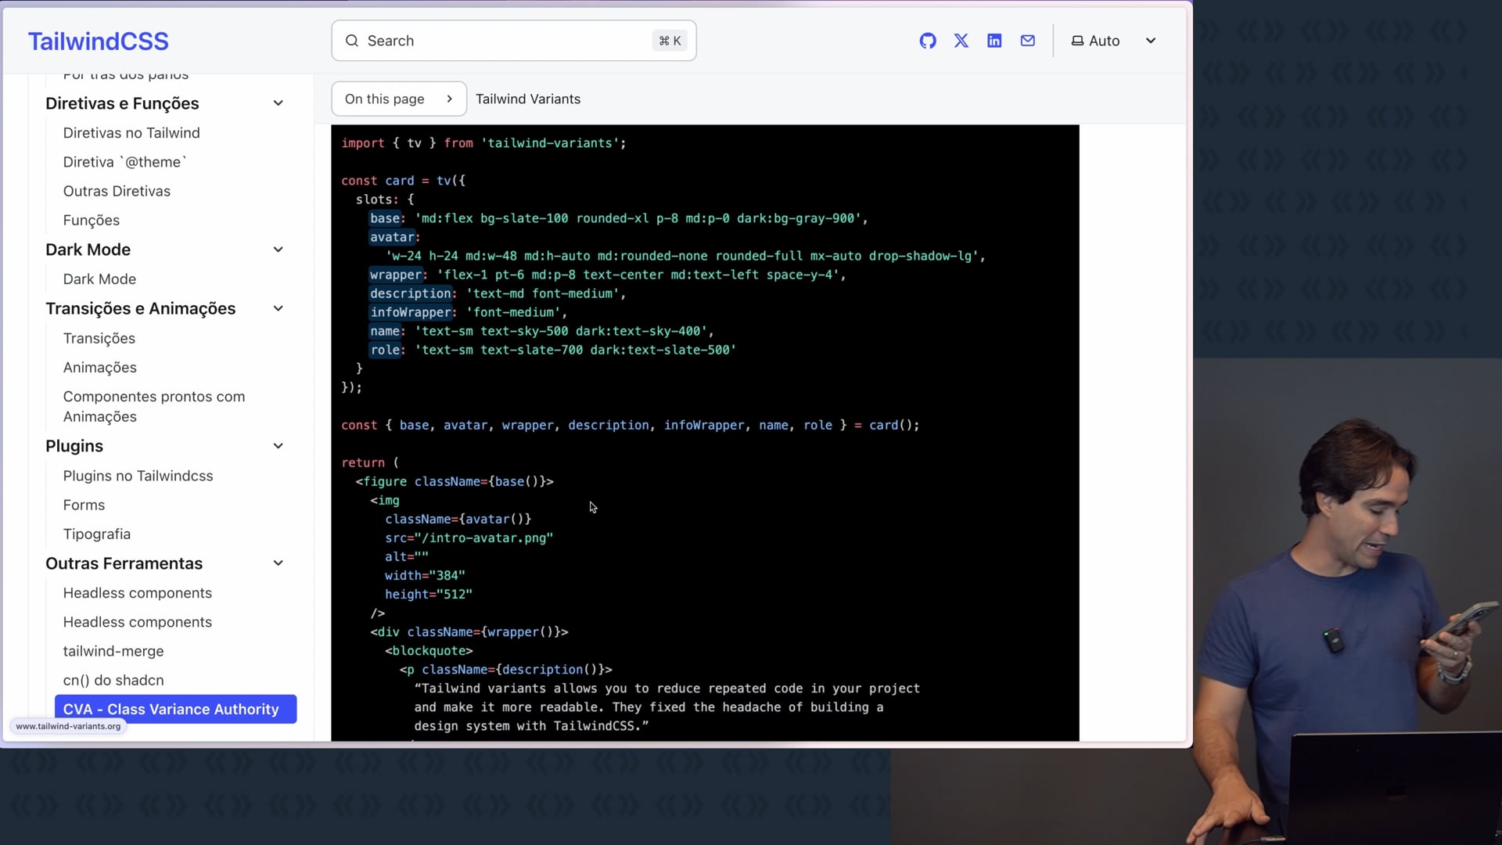Collapse Outras Ferramentas section
The width and height of the screenshot is (1502, 845).
[278, 563]
